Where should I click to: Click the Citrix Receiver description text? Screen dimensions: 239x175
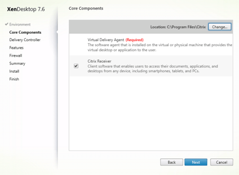tap(153, 69)
